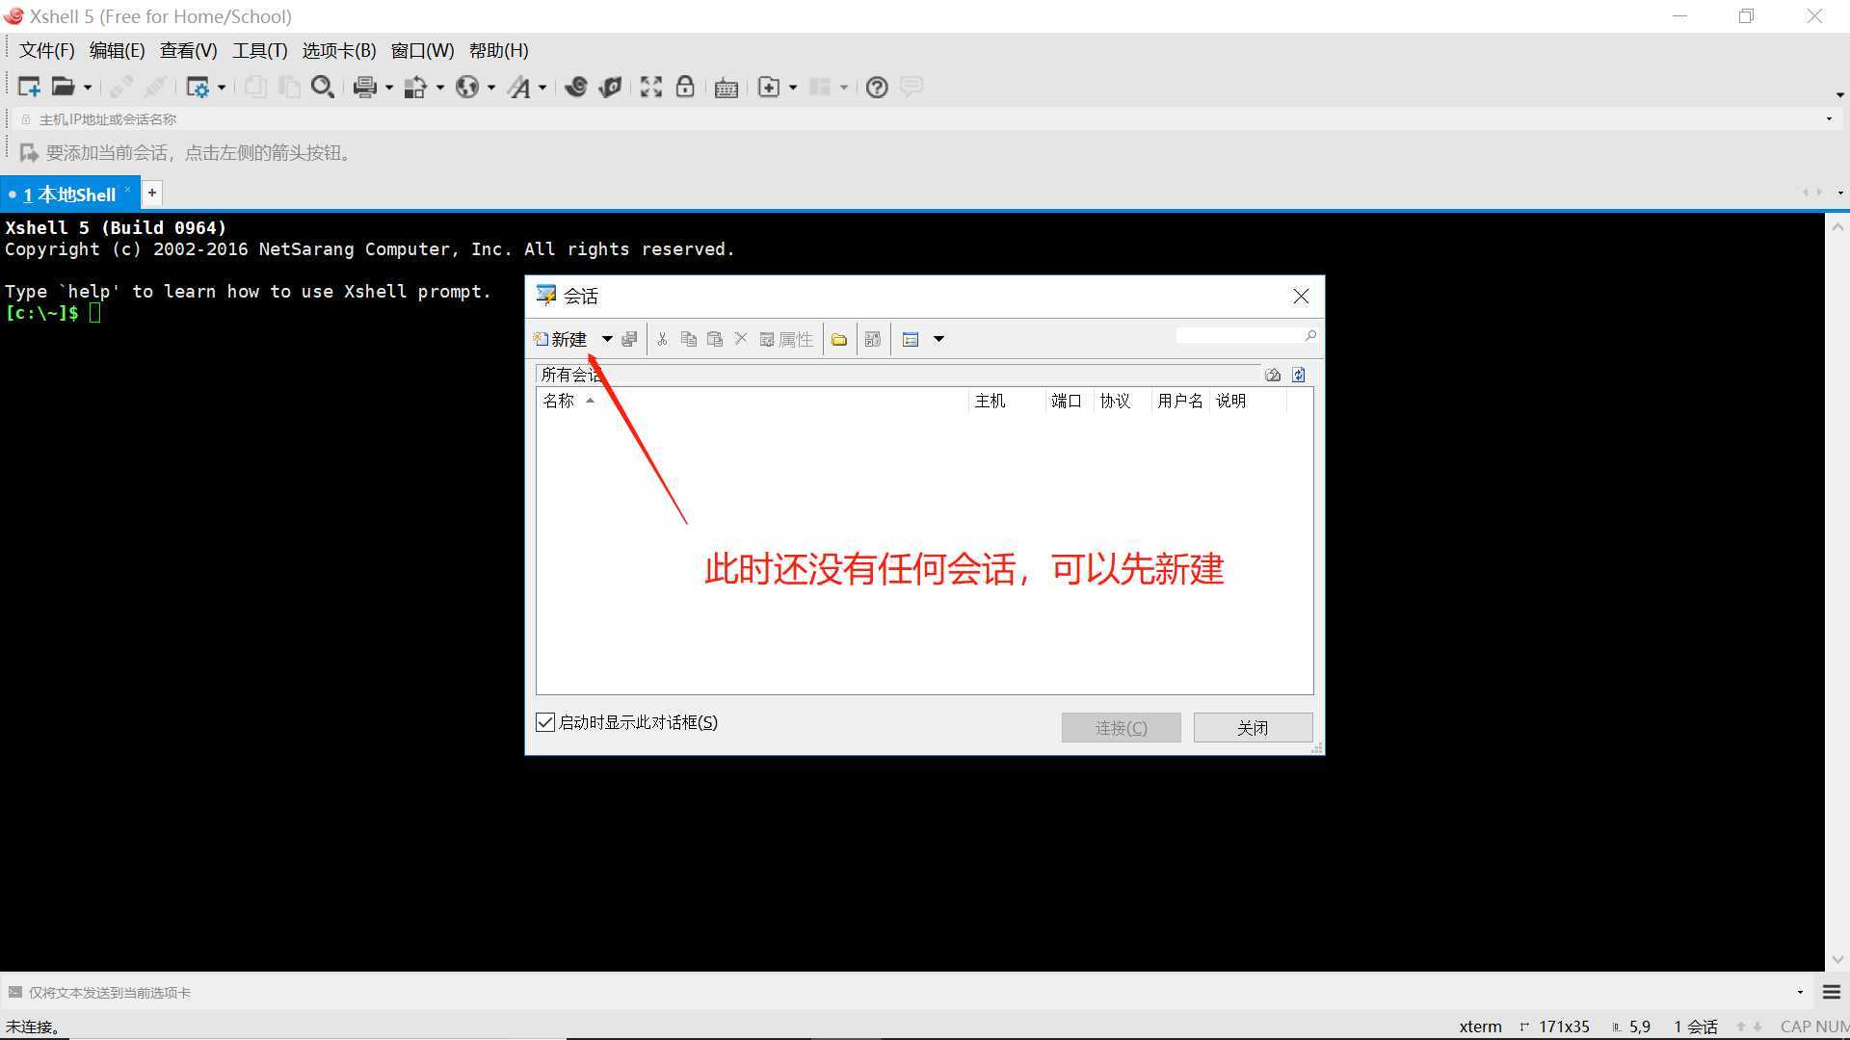1850x1040 pixels.
Task: Click the terminal scrollbar down arrow
Action: 1837,960
